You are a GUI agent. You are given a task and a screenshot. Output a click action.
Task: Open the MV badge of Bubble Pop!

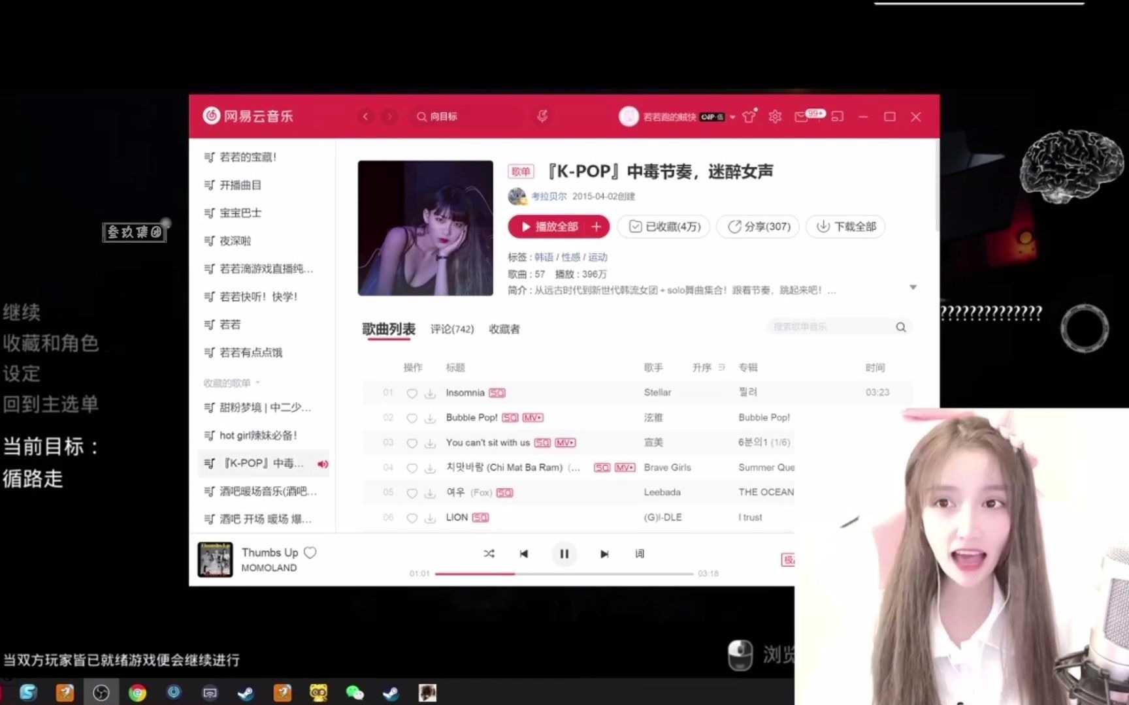pyautogui.click(x=533, y=418)
